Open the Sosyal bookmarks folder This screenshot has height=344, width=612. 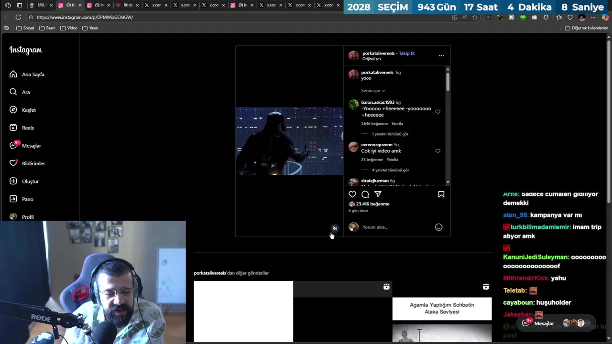pos(25,28)
